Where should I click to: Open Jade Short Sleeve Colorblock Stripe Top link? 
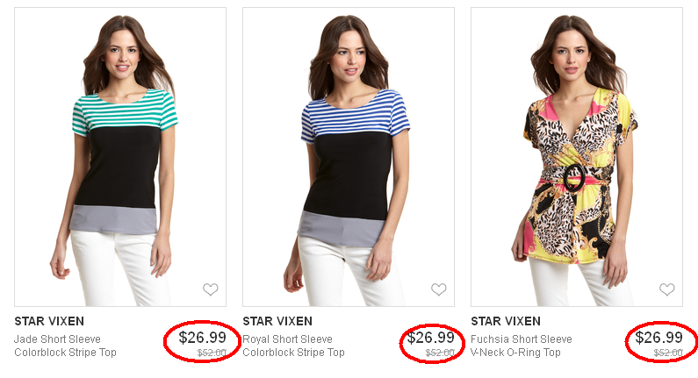(65, 346)
